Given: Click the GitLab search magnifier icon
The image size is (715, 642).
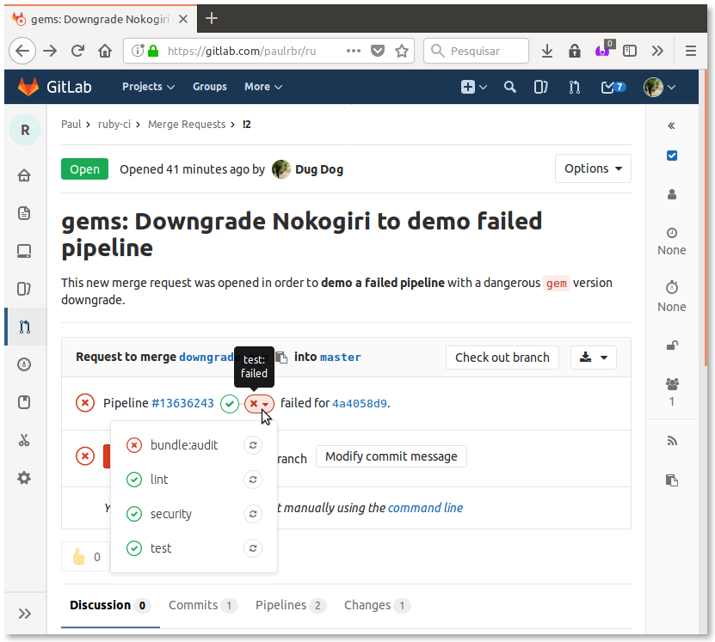Looking at the screenshot, I should 509,87.
